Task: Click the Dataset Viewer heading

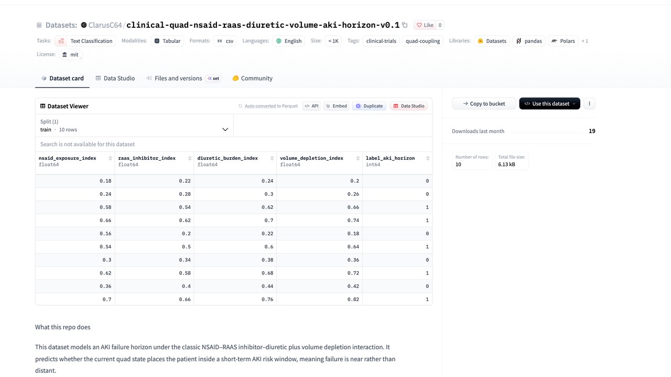Action: 64,106
